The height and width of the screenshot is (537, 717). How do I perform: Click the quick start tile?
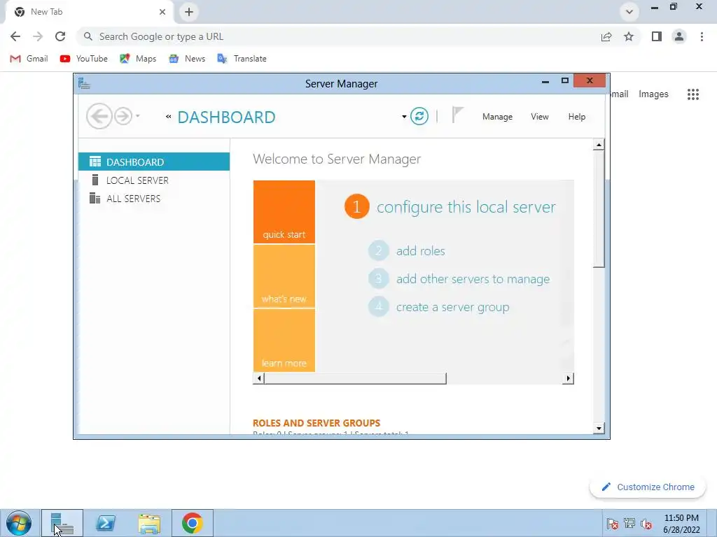click(x=284, y=212)
